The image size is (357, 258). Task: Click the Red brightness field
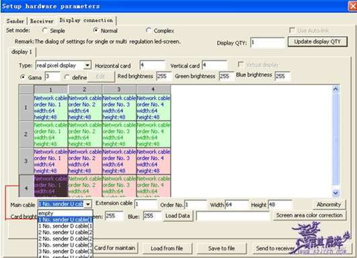click(163, 76)
